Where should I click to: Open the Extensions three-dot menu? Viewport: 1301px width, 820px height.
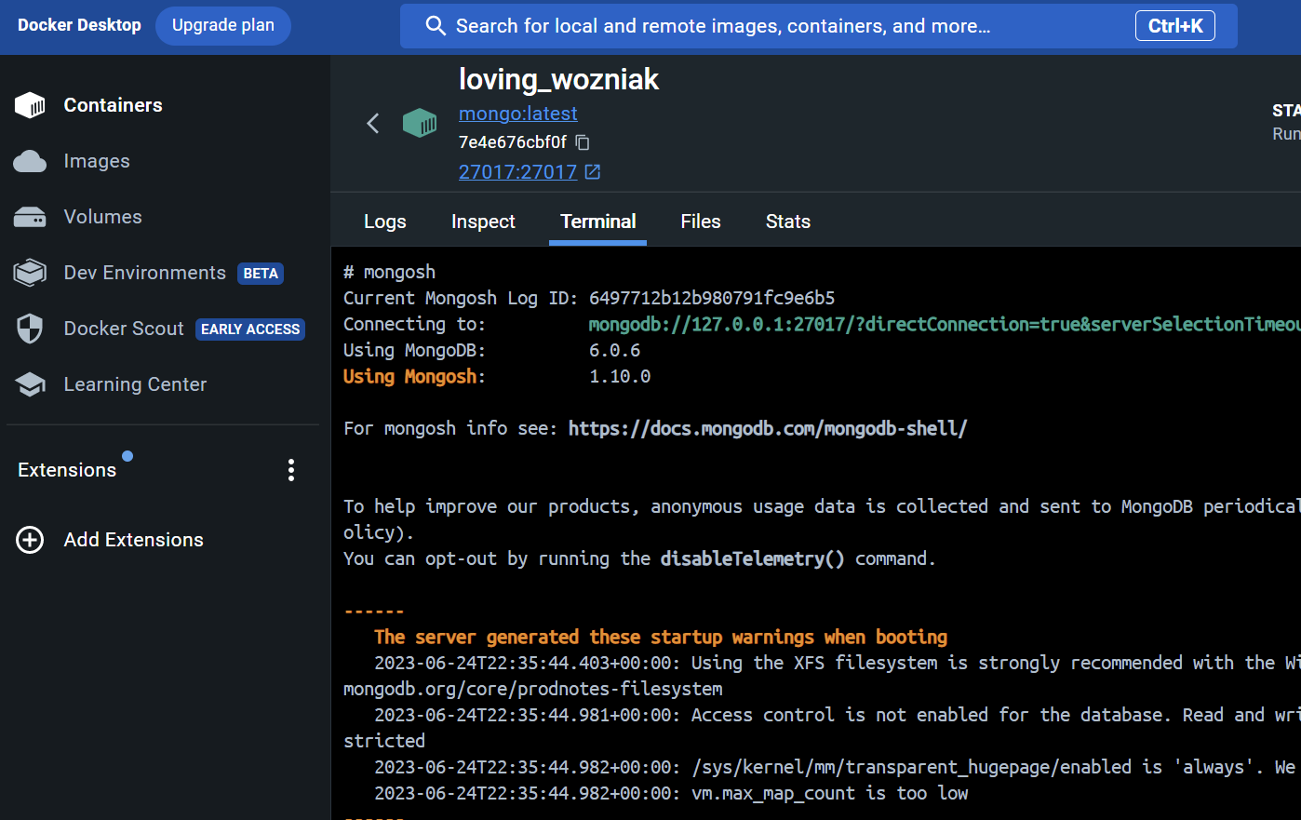tap(291, 470)
